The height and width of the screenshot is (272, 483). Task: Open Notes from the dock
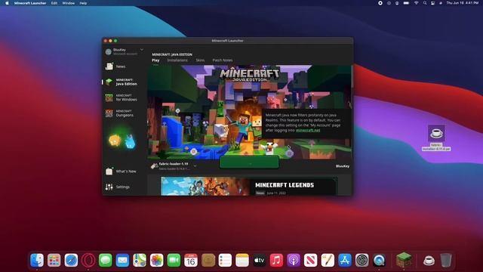[x=242, y=260]
